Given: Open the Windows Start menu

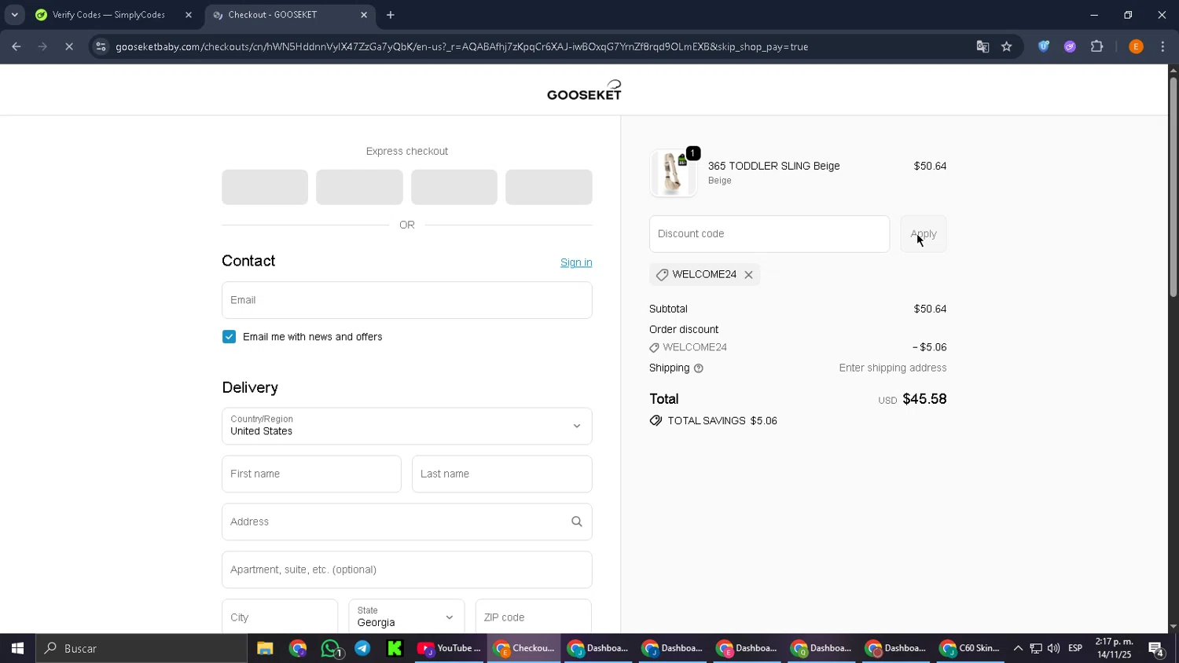Looking at the screenshot, I should tap(17, 648).
